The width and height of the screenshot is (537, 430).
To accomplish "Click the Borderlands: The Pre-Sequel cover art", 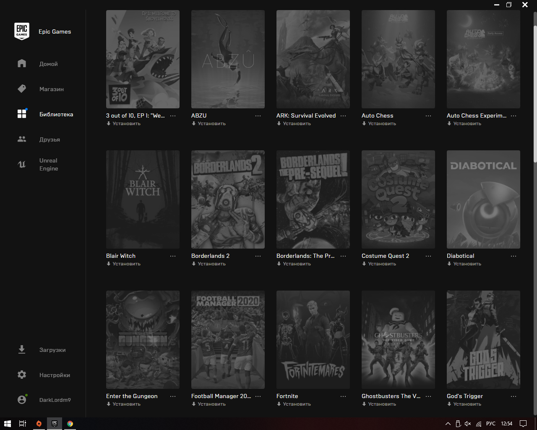I will click(313, 199).
